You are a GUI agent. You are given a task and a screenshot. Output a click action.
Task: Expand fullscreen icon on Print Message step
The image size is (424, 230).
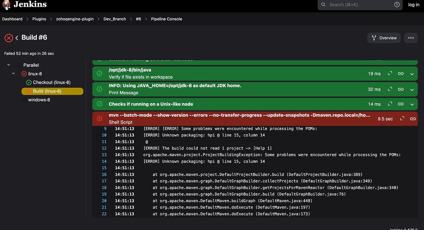click(x=390, y=89)
